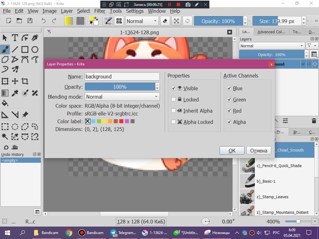The width and height of the screenshot is (319, 239).
Task: Choose the blue color label
Action: 93,121
